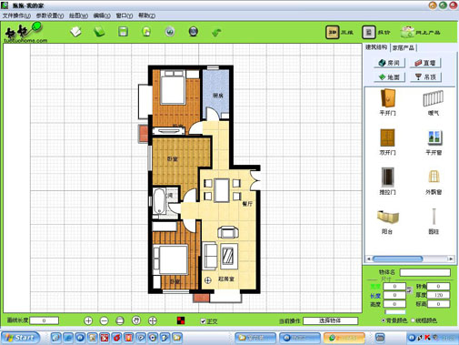Click the zoom out minus circle icon

104,320
